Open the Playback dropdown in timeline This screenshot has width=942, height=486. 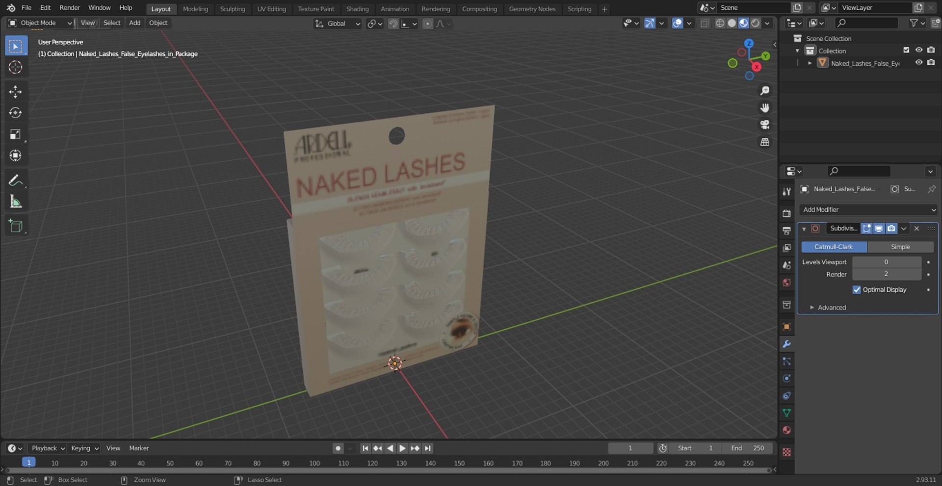tap(48, 448)
